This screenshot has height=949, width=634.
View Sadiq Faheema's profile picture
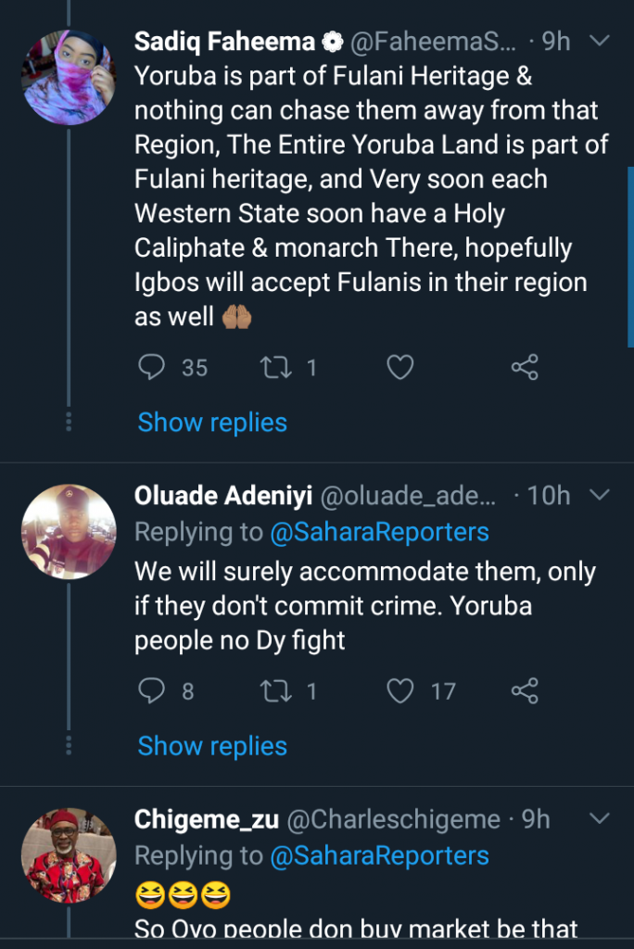pyautogui.click(x=69, y=77)
